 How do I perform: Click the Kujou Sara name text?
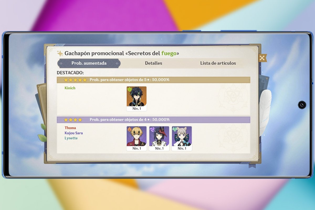point(73,133)
